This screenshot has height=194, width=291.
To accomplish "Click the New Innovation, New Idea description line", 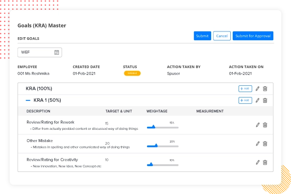I will click(66, 166).
